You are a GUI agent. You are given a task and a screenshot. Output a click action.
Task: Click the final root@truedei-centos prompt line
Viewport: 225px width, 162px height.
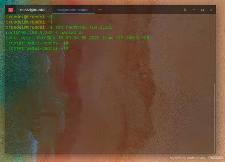click(37, 48)
